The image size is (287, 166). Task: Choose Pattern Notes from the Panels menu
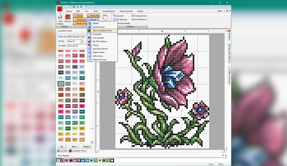click(102, 52)
